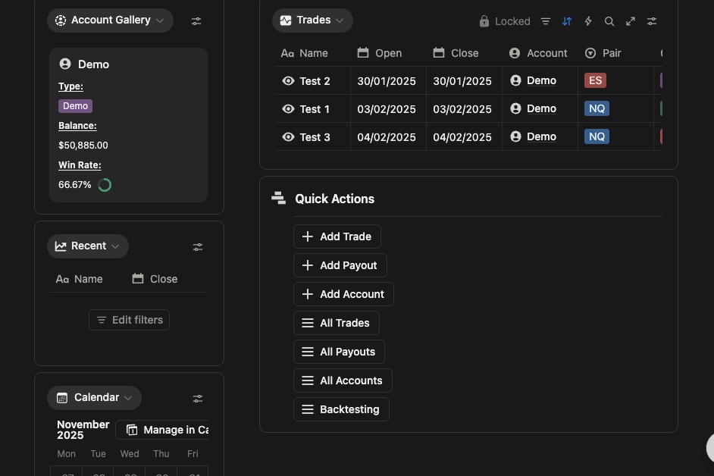714x476 pixels.
Task: Open the Trades view dropdown
Action: pyautogui.click(x=312, y=20)
